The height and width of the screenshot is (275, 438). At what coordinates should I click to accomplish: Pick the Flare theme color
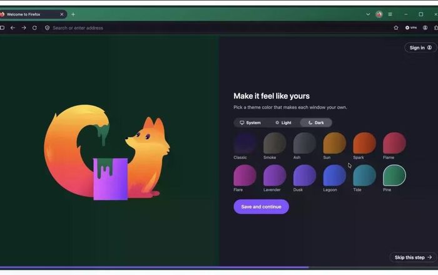(245, 175)
